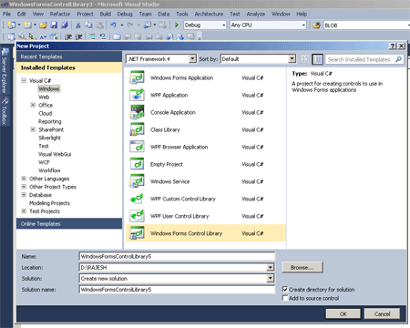
Task: Select Silverlight in the template tree
Action: [49, 138]
